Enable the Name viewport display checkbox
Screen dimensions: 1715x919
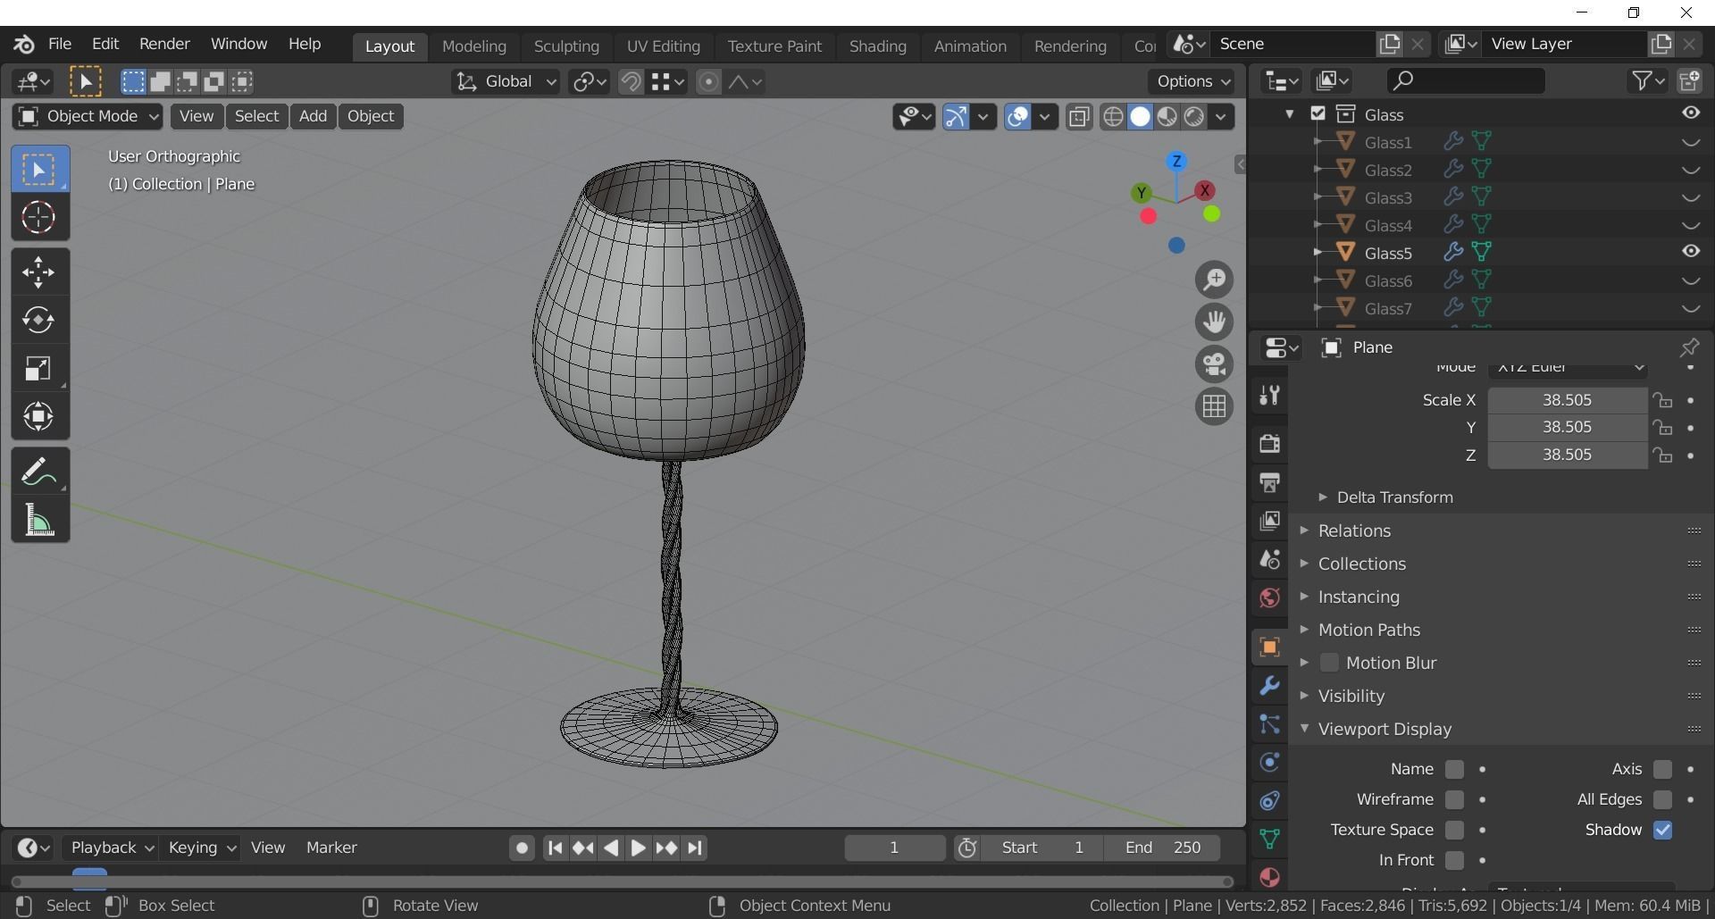pos(1454,769)
